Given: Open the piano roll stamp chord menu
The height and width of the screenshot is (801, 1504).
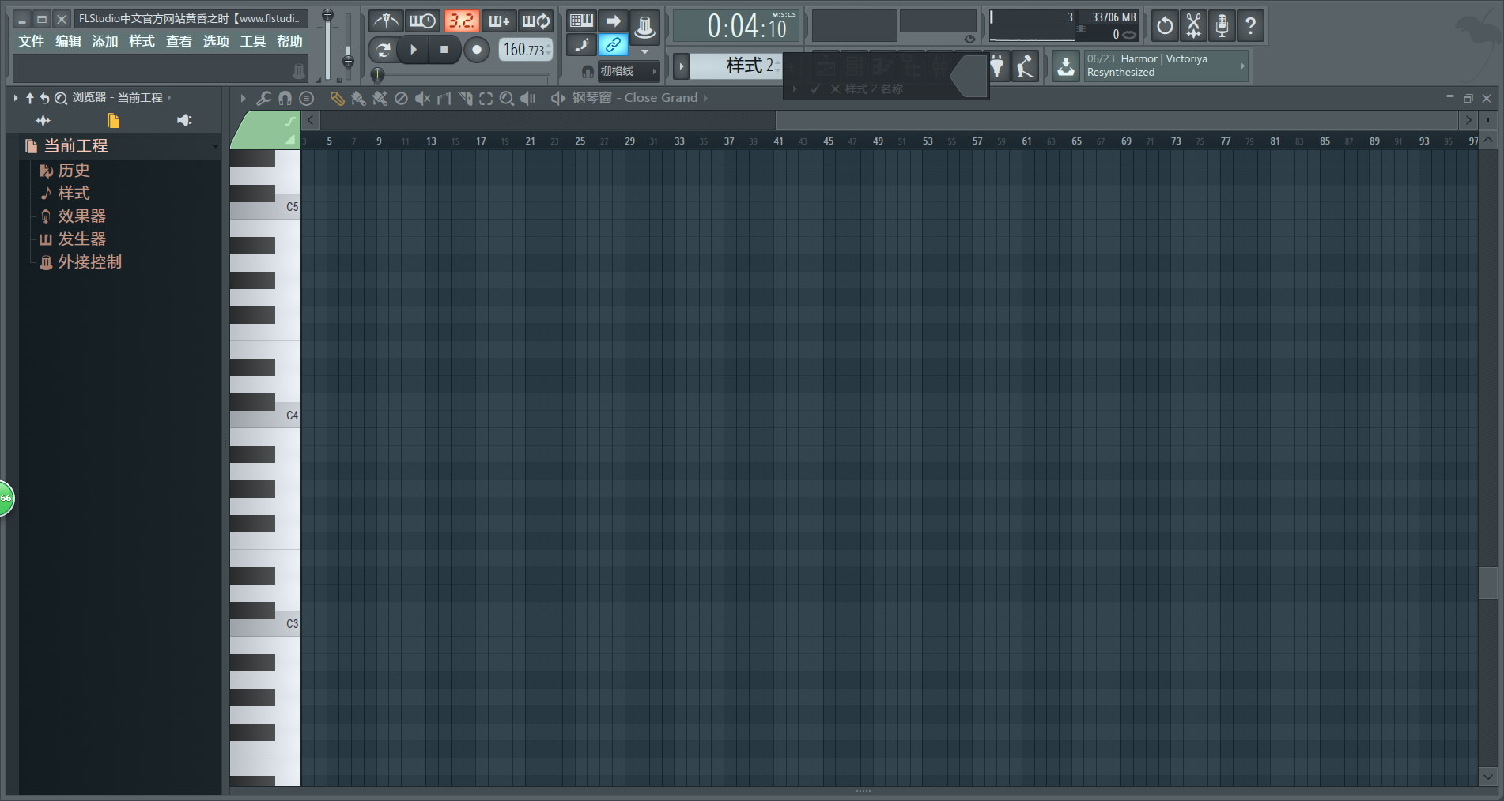Looking at the screenshot, I should point(307,98).
